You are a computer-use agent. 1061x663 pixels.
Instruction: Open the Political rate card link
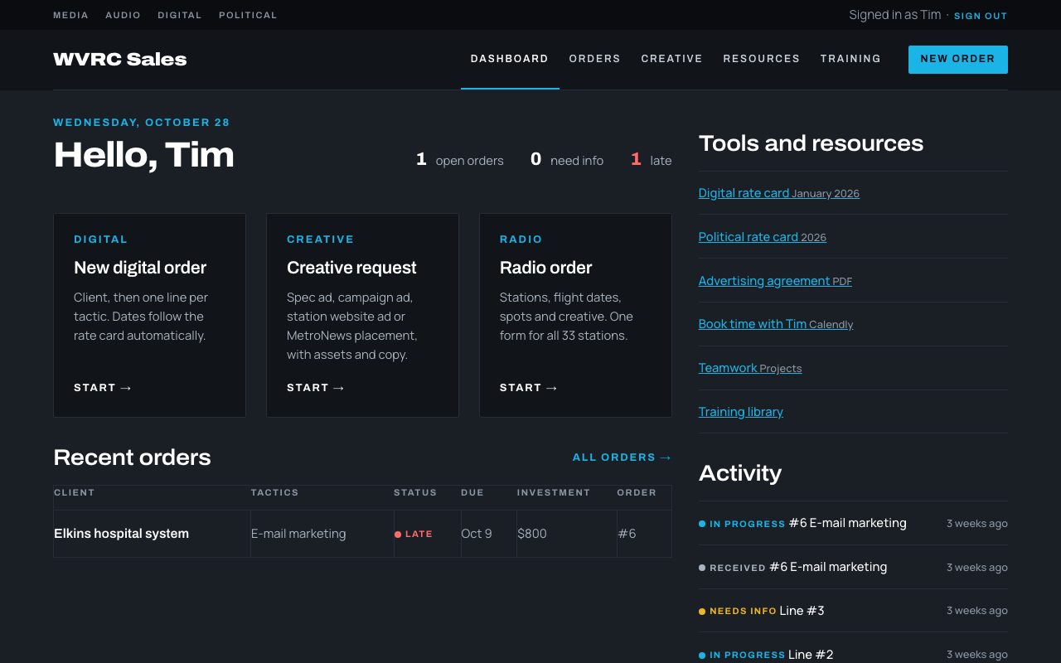(x=763, y=237)
